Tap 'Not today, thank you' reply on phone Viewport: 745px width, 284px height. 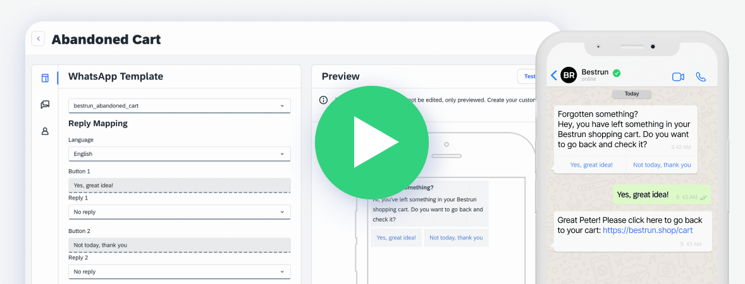coord(662,165)
